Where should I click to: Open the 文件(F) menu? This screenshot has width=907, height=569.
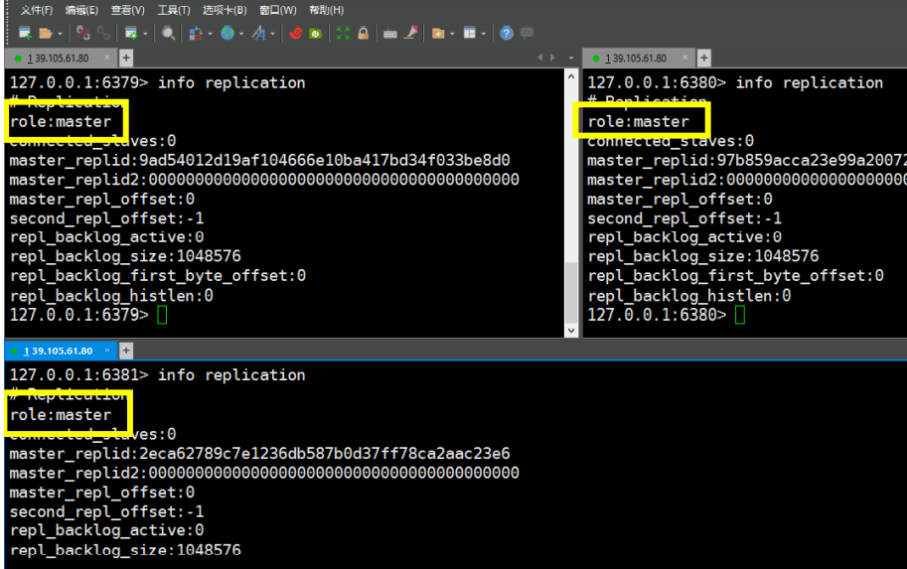(37, 10)
